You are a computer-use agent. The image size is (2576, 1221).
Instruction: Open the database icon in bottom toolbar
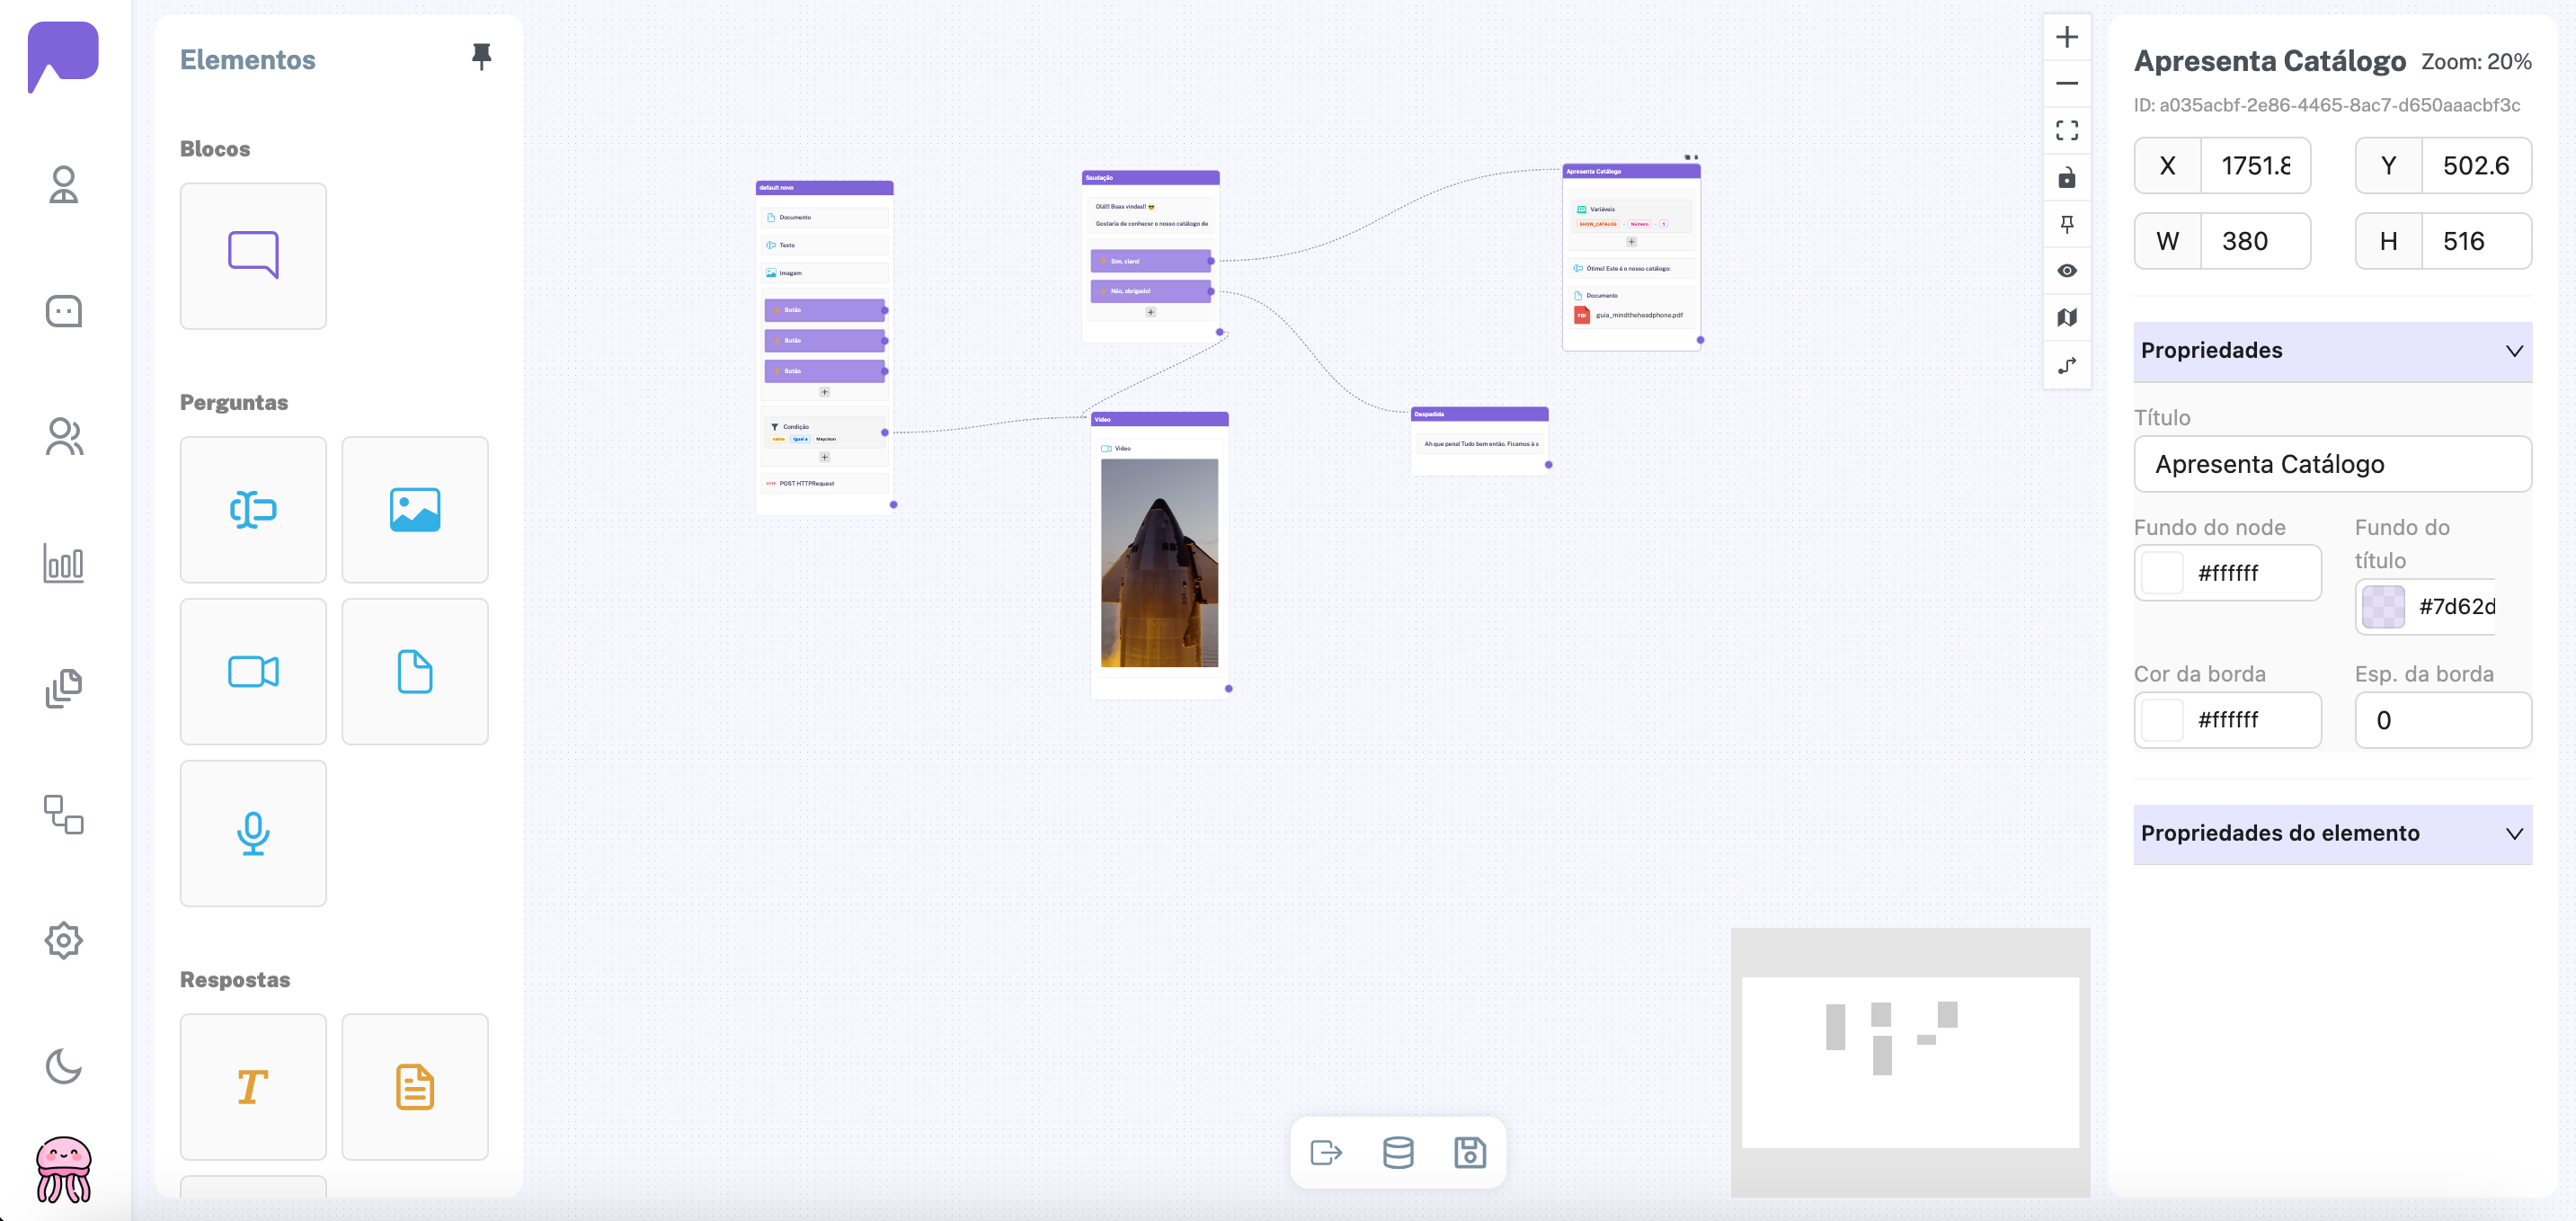pyautogui.click(x=1398, y=1152)
